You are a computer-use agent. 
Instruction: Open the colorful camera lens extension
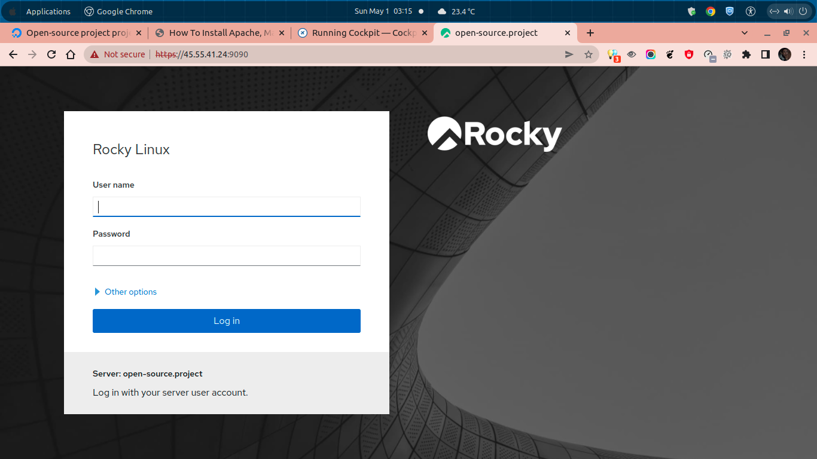tap(651, 54)
